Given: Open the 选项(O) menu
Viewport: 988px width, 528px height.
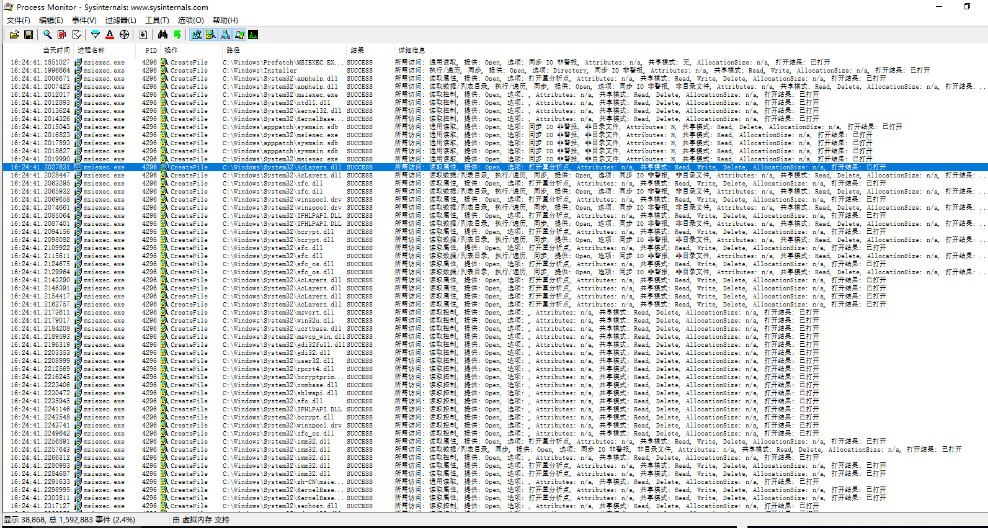Looking at the screenshot, I should point(190,20).
